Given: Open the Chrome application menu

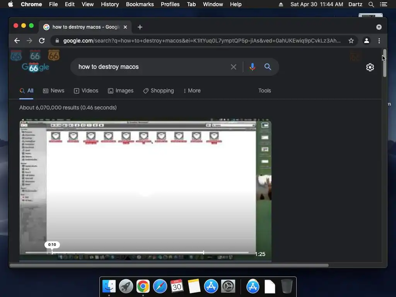Looking at the screenshot, I should coord(31,4).
